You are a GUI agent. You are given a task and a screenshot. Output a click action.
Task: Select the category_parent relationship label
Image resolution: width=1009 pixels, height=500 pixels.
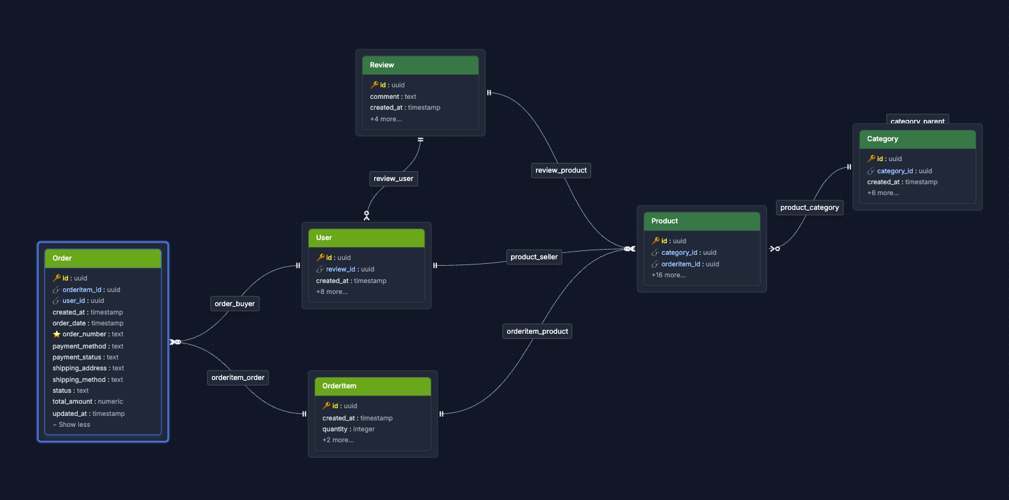(917, 120)
